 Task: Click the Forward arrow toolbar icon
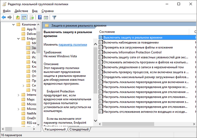(10, 17)
